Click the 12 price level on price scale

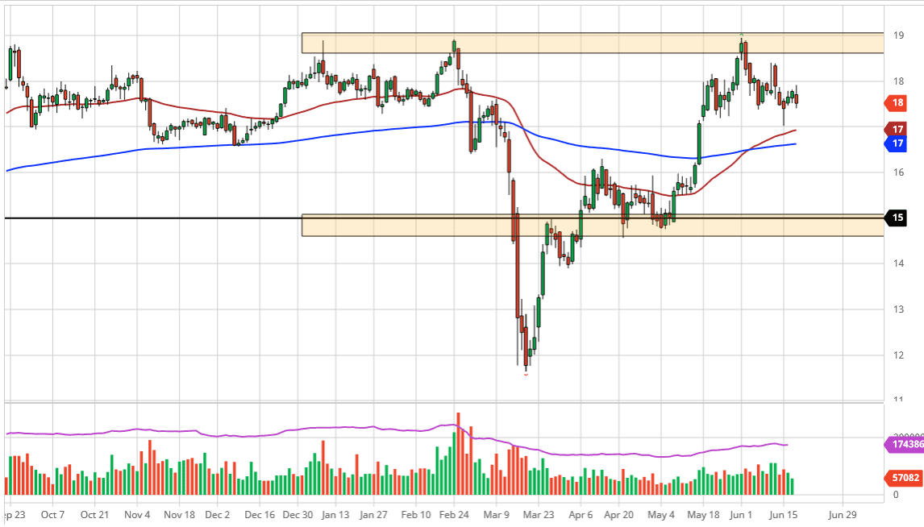[897, 355]
